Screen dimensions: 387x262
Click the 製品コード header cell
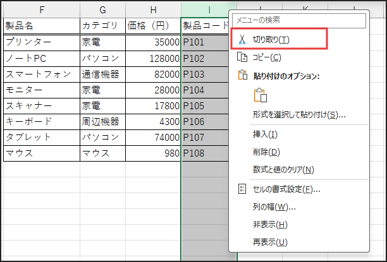point(206,26)
